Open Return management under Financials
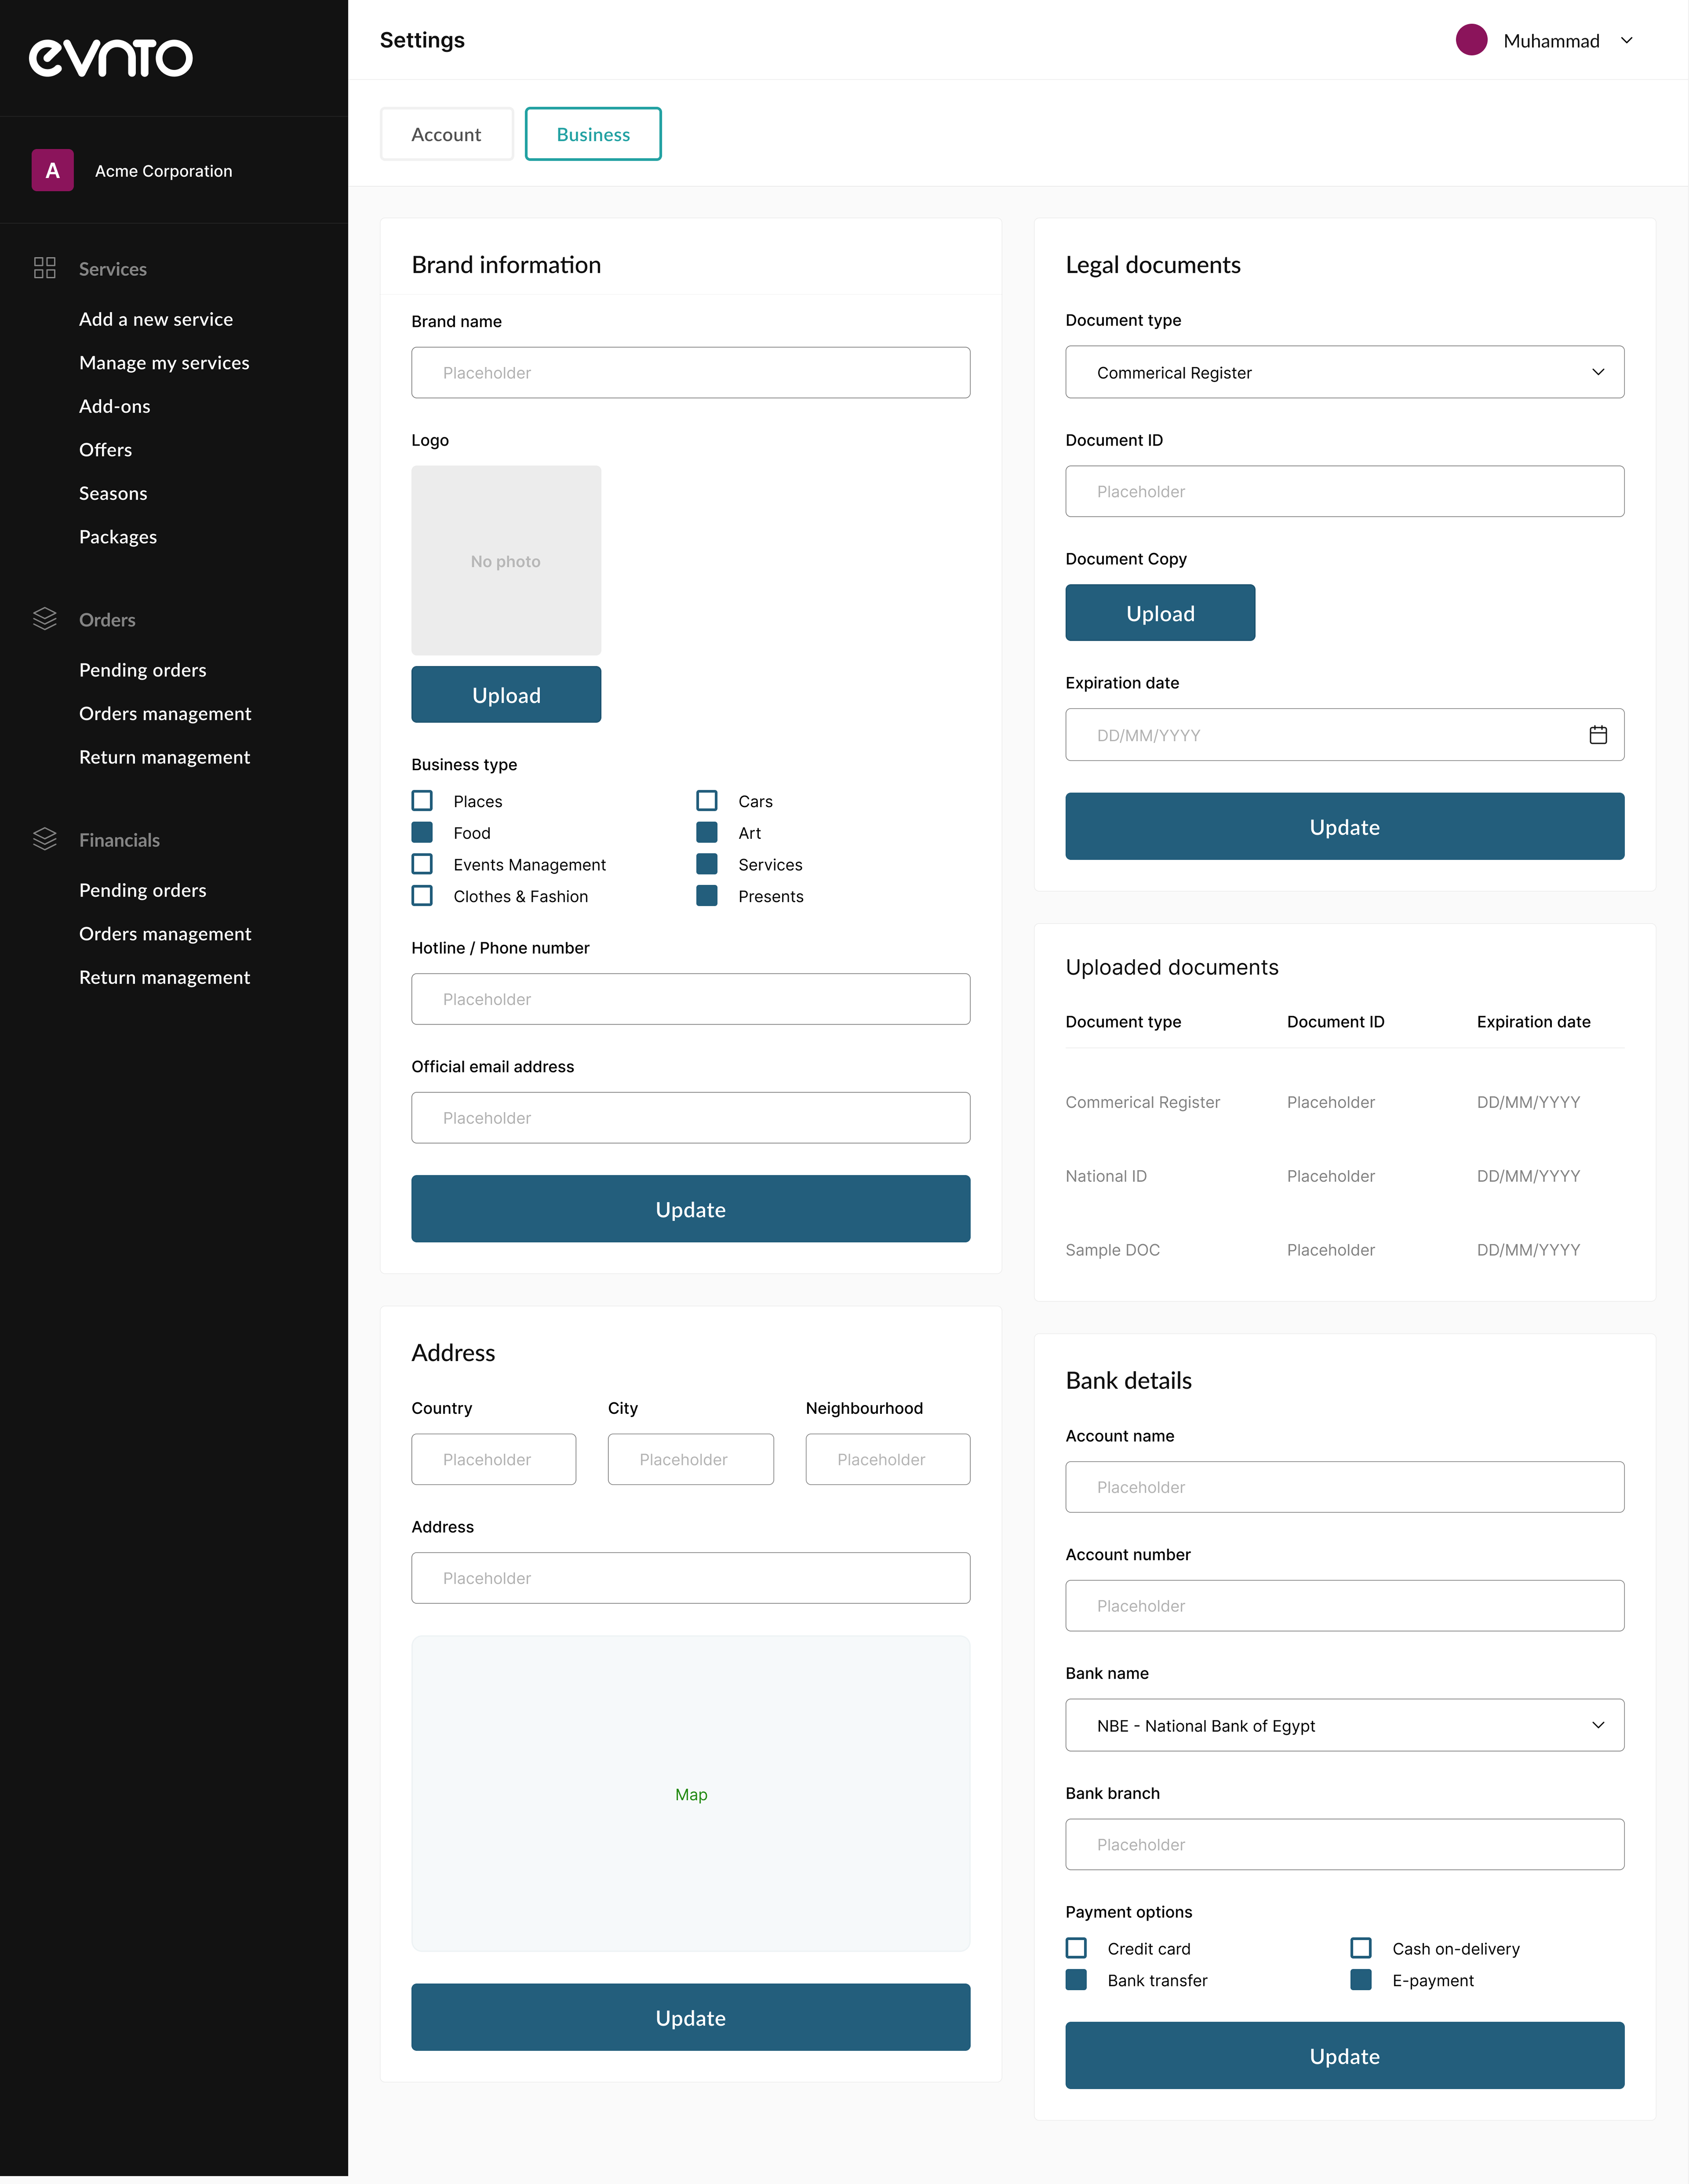 [165, 977]
